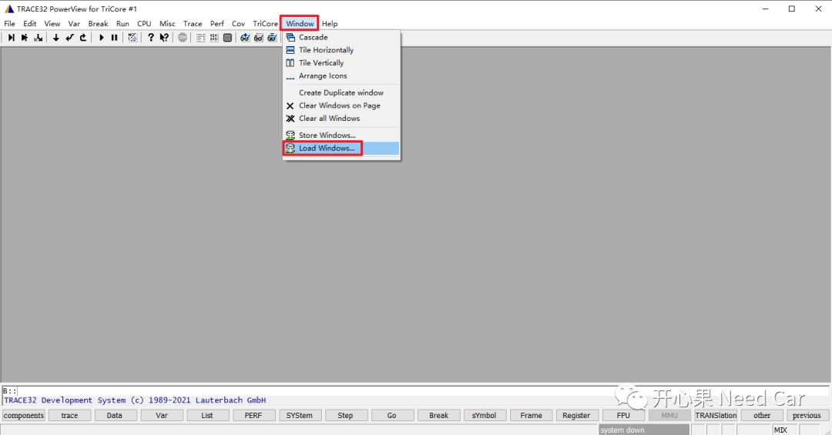Open the TriCore menu

click(265, 24)
